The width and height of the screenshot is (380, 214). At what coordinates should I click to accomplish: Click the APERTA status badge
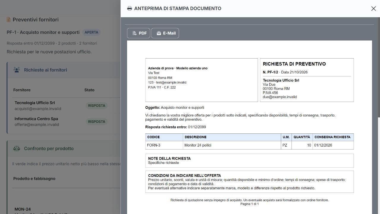91,32
